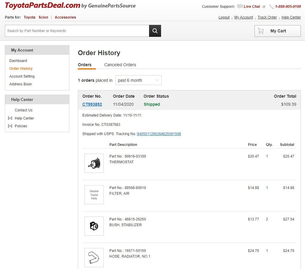The width and height of the screenshot is (305, 269).
Task: Click Part No. 48815-26250
Action: coord(128,219)
